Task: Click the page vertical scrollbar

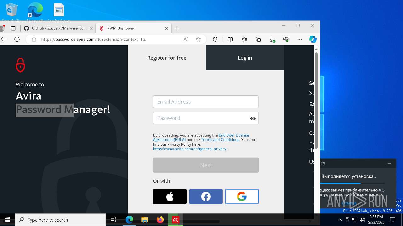Action: point(316,101)
